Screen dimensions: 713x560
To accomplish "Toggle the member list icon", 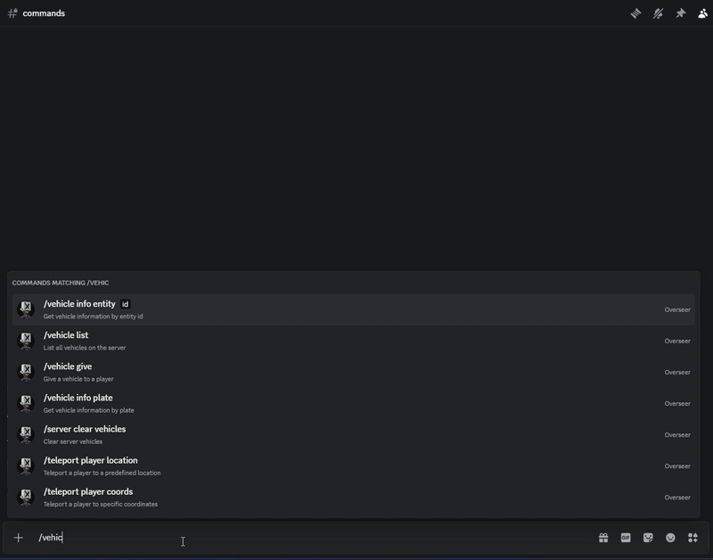I will 703,13.
